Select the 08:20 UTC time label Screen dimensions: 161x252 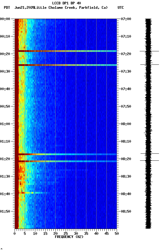point(126,159)
